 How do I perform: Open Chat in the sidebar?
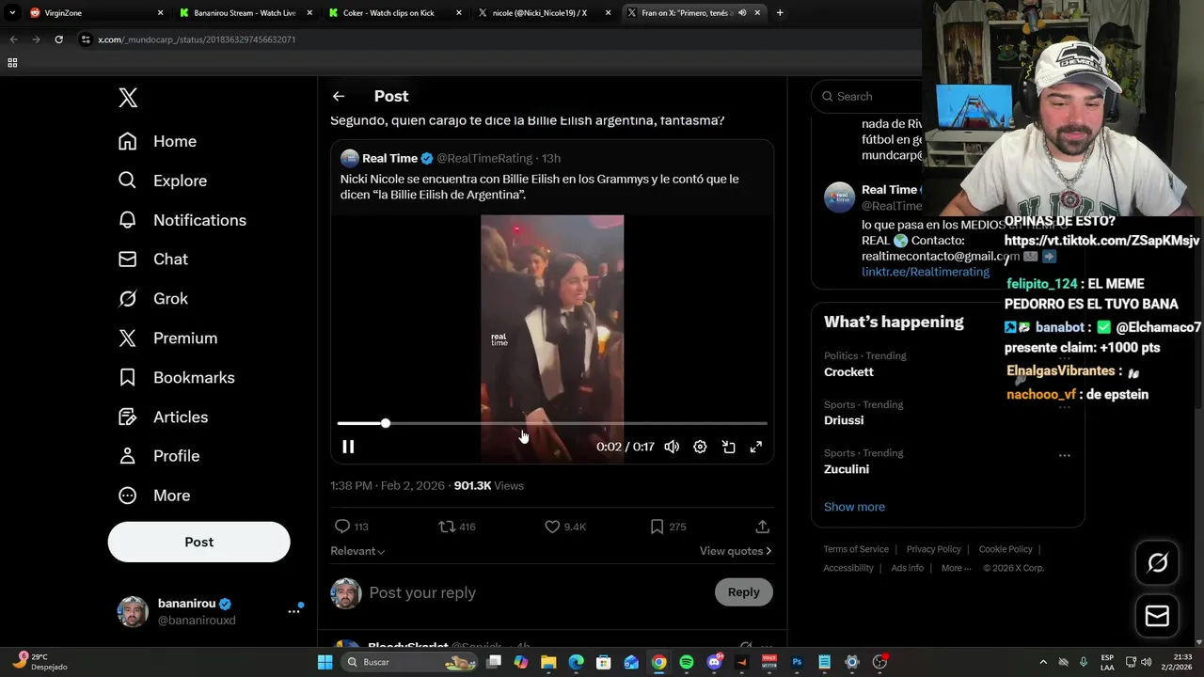[x=152, y=260]
